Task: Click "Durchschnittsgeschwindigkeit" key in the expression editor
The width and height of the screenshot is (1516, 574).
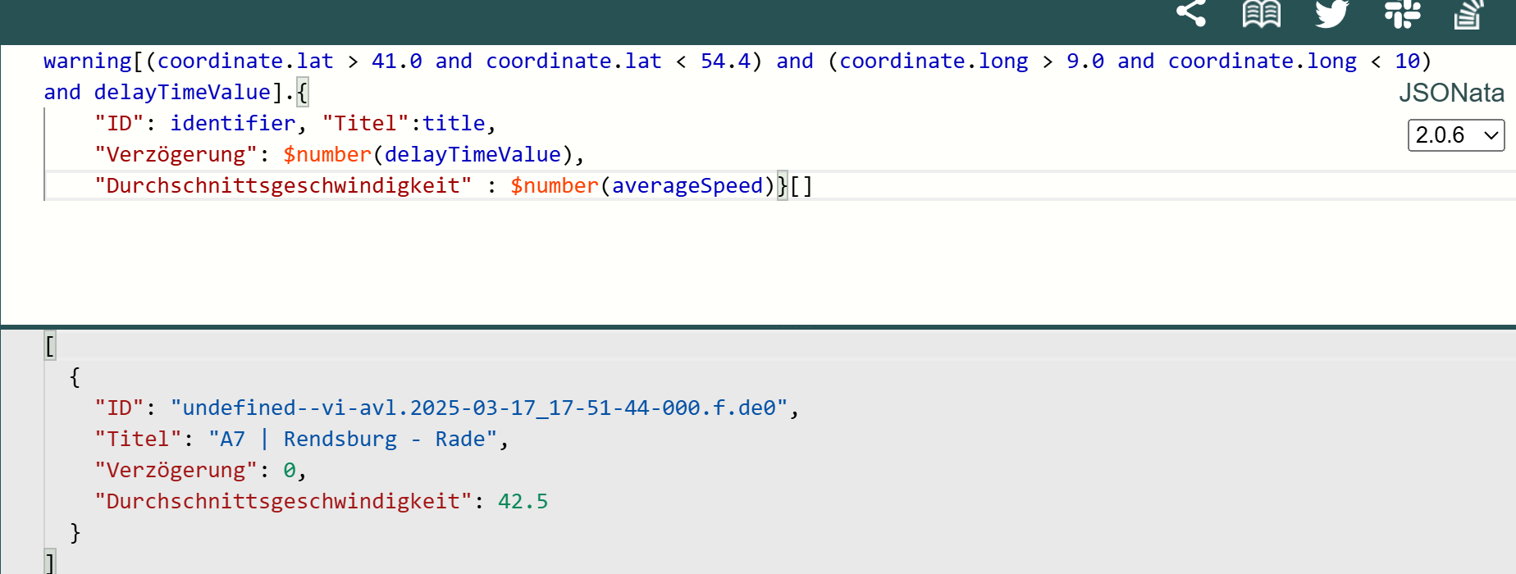Action: (283, 186)
